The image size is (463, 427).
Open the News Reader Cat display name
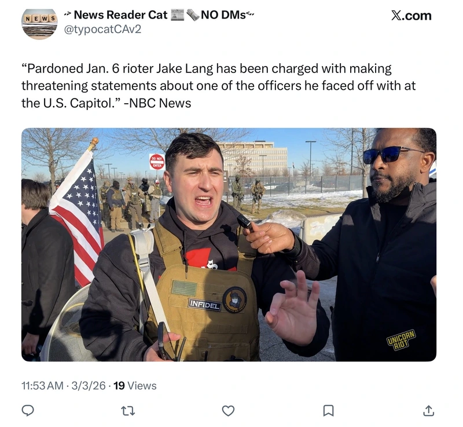(120, 15)
